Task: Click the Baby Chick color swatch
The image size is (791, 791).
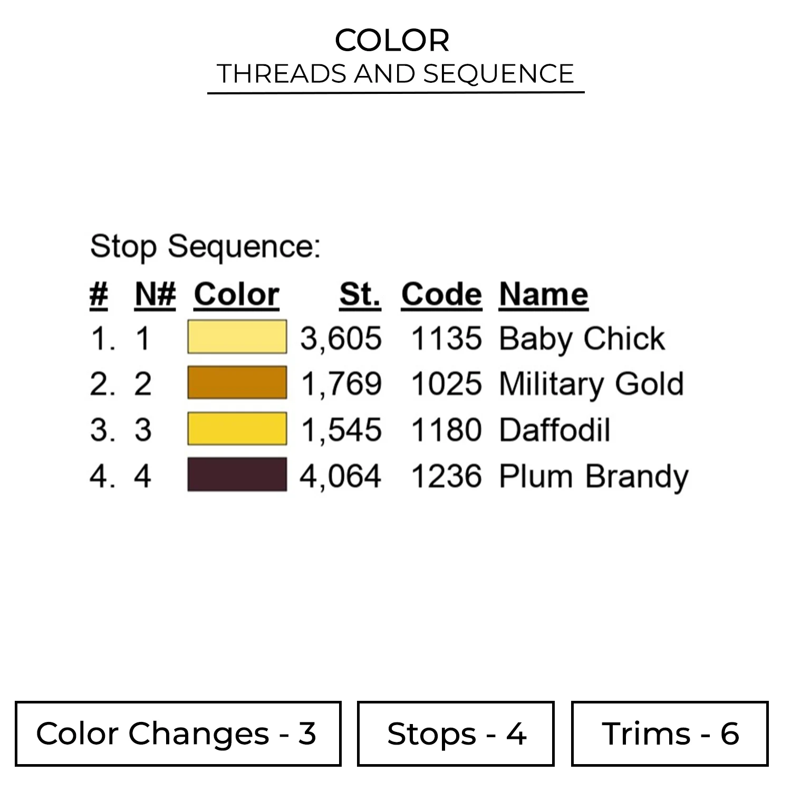Action: coord(237,337)
